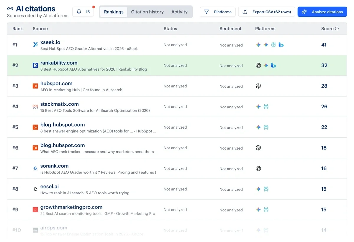This screenshot has width=354, height=242.
Task: Click the Bing icon in the rankability.com row
Action: 273,65
